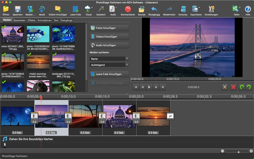Go to the Übergänge tab
254x159 pixels.
pyautogui.click(x=66, y=20)
